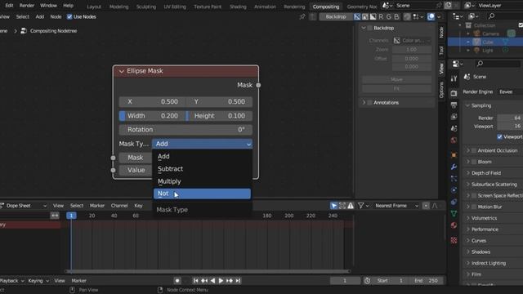Enable Ambient Occlusion checkbox

click(474, 150)
